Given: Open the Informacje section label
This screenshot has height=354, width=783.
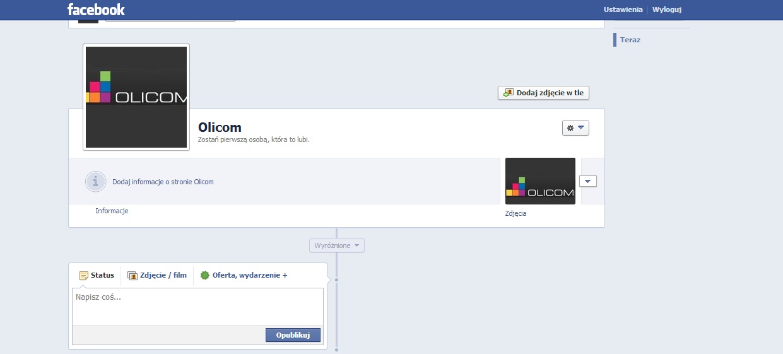Looking at the screenshot, I should [x=112, y=211].
